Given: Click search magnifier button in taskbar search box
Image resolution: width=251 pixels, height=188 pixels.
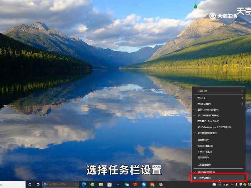Looking at the screenshot, I should 76,185.
